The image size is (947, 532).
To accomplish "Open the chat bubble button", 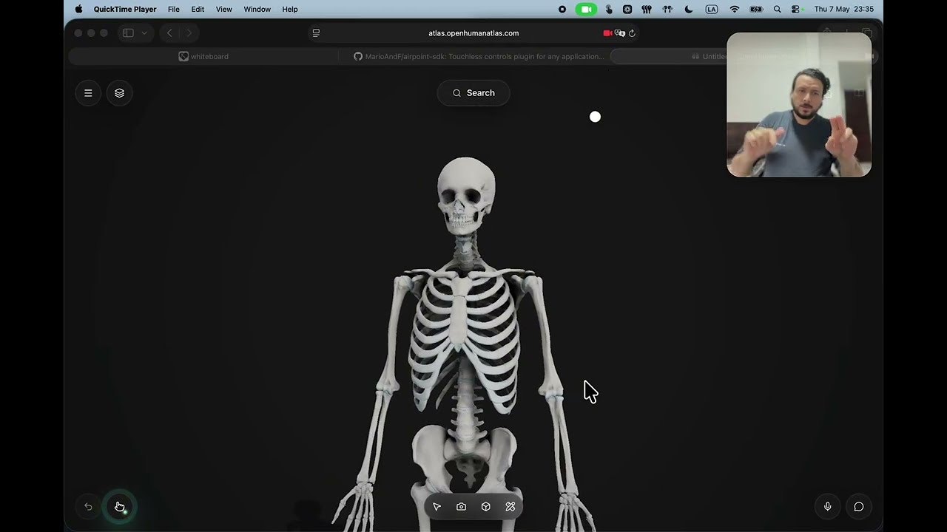I will 859,507.
